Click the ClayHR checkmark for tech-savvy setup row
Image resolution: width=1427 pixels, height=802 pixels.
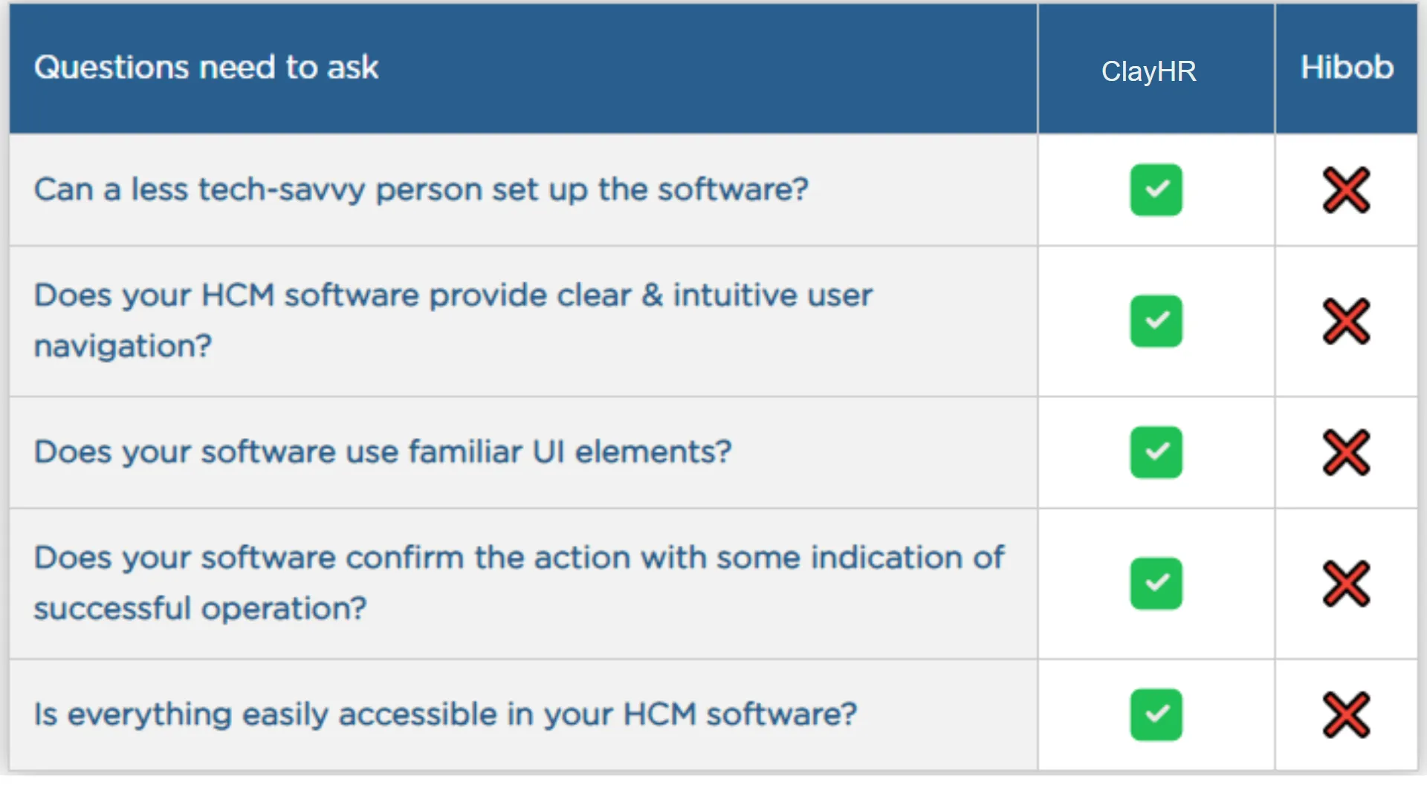tap(1156, 190)
